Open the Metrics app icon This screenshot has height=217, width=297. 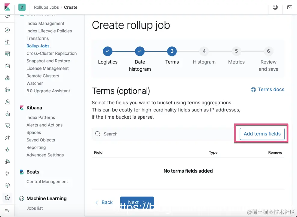(7, 102)
